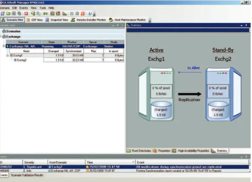The image size is (252, 182).
Task: Open the Help menu
Action: (x=51, y=8)
